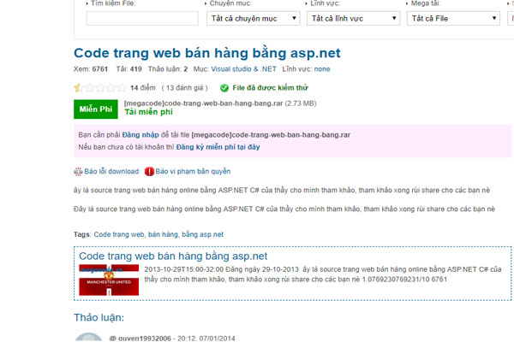Image resolution: width=514 pixels, height=342 pixels.
Task: Click 'Đăng ký miễn phí tại đây' link
Action: [x=218, y=147]
